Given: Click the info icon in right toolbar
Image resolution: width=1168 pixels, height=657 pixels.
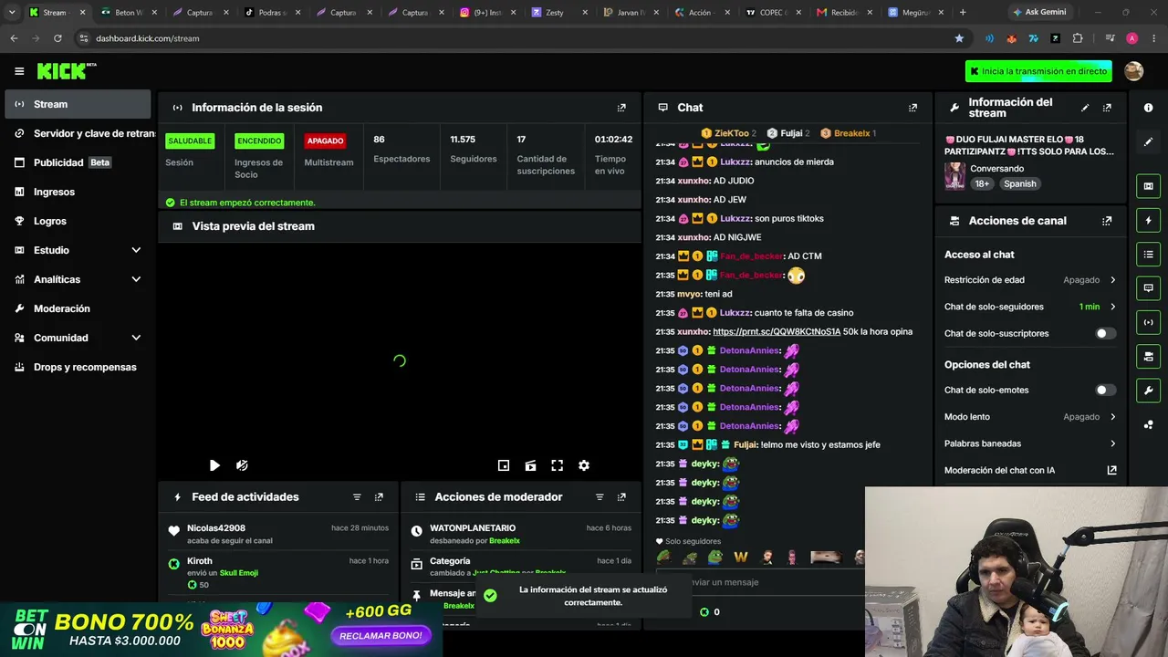Looking at the screenshot, I should coord(1148,108).
